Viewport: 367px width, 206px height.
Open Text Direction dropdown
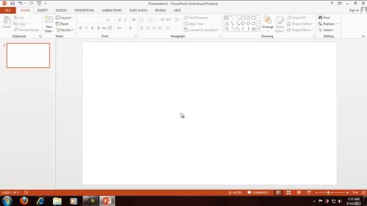(197, 18)
